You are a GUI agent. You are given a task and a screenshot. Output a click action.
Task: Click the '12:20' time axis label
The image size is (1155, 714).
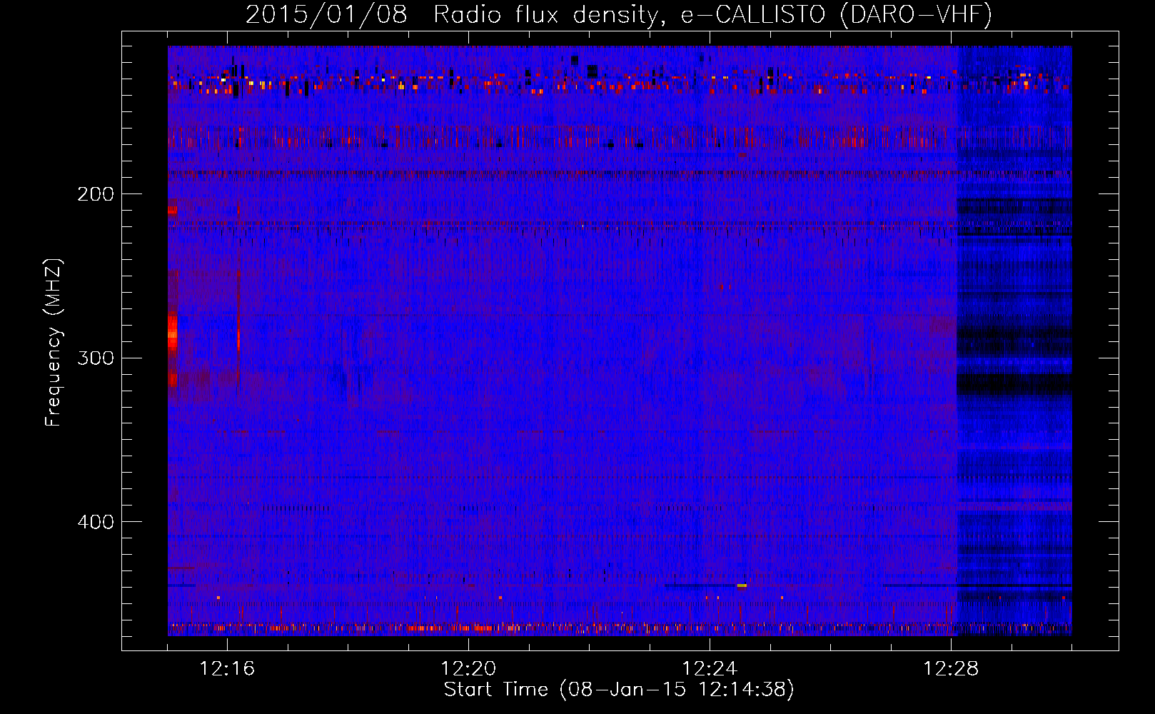468,669
